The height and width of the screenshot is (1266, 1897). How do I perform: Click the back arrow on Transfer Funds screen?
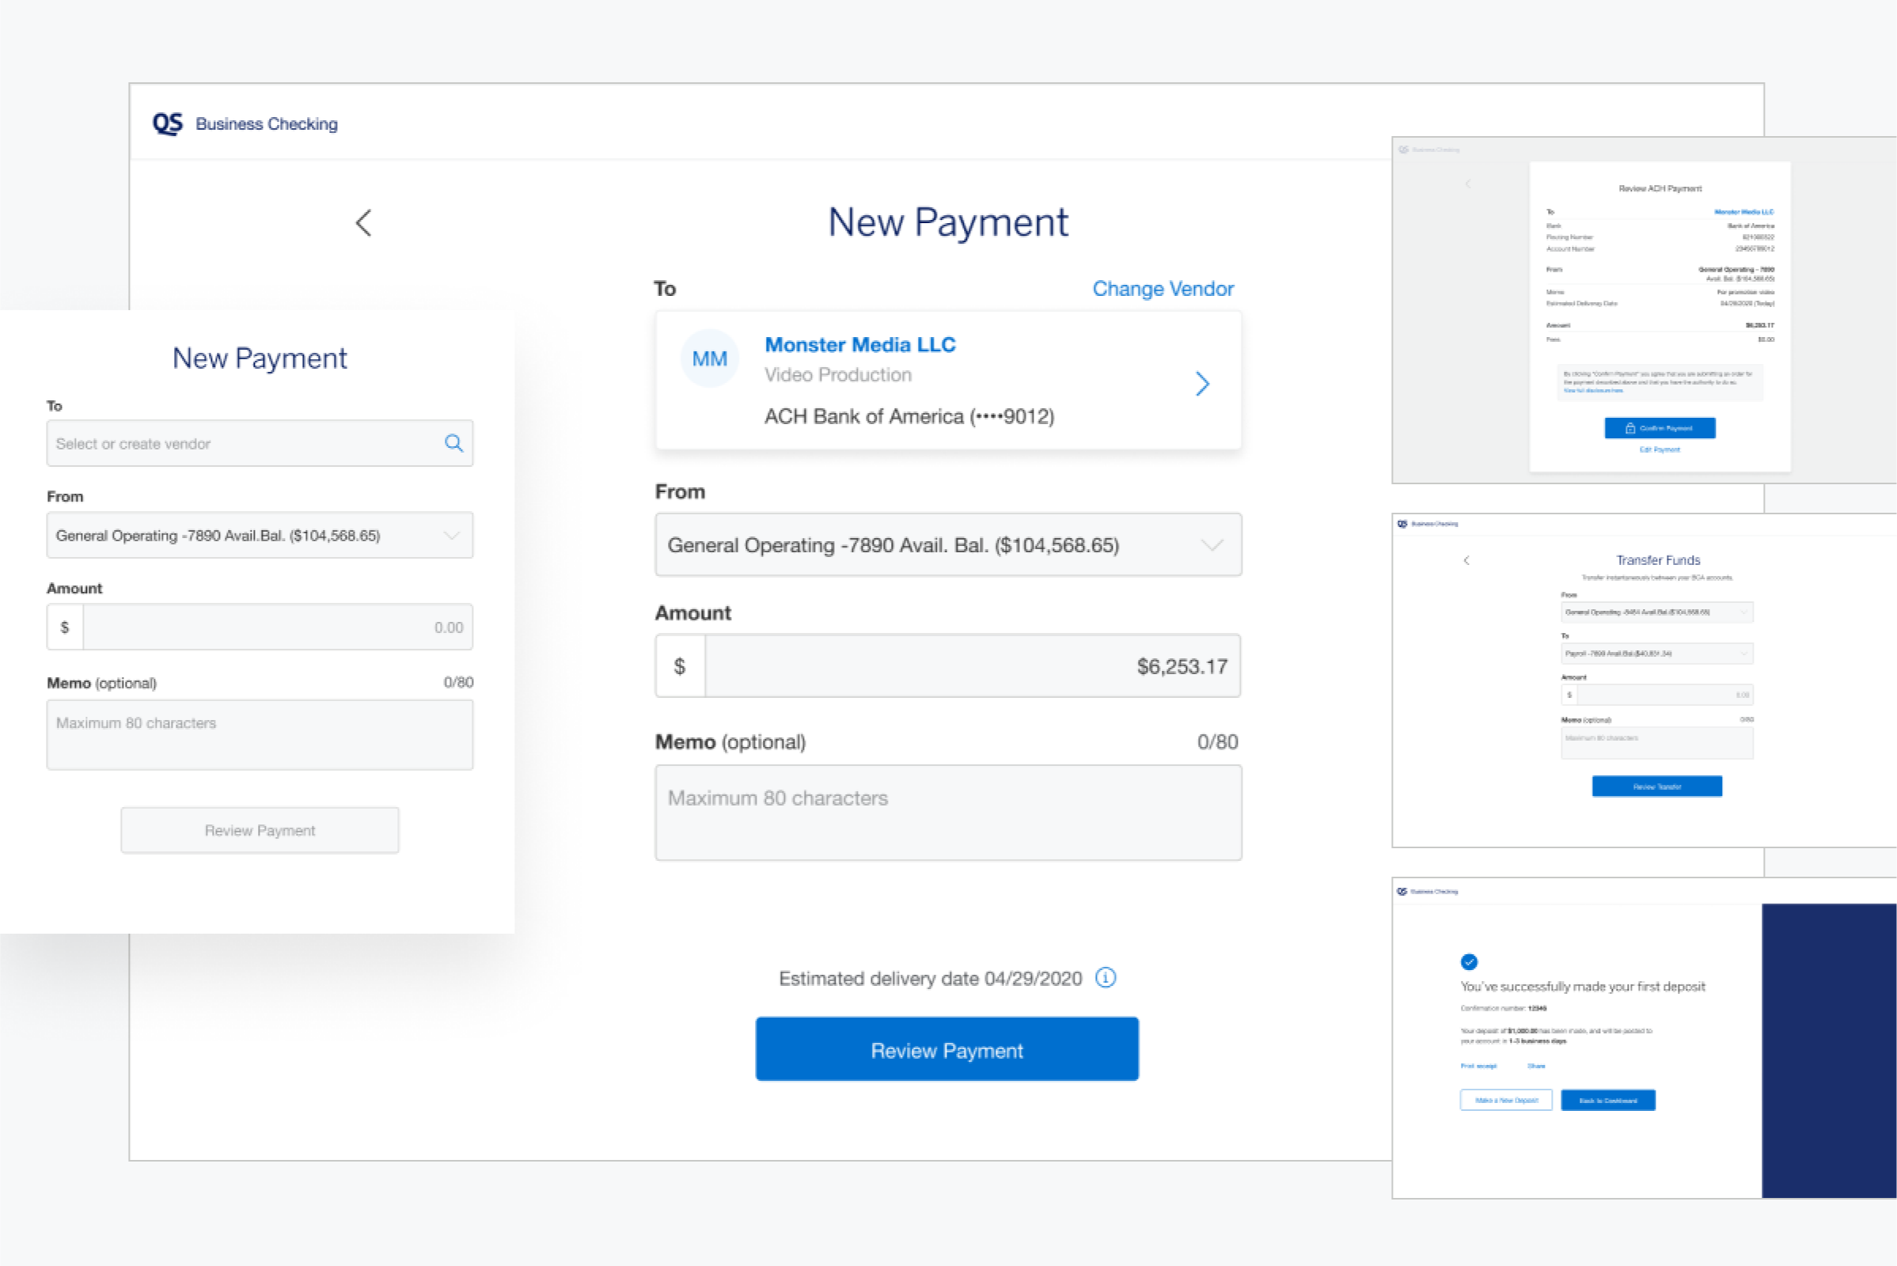coord(1466,560)
